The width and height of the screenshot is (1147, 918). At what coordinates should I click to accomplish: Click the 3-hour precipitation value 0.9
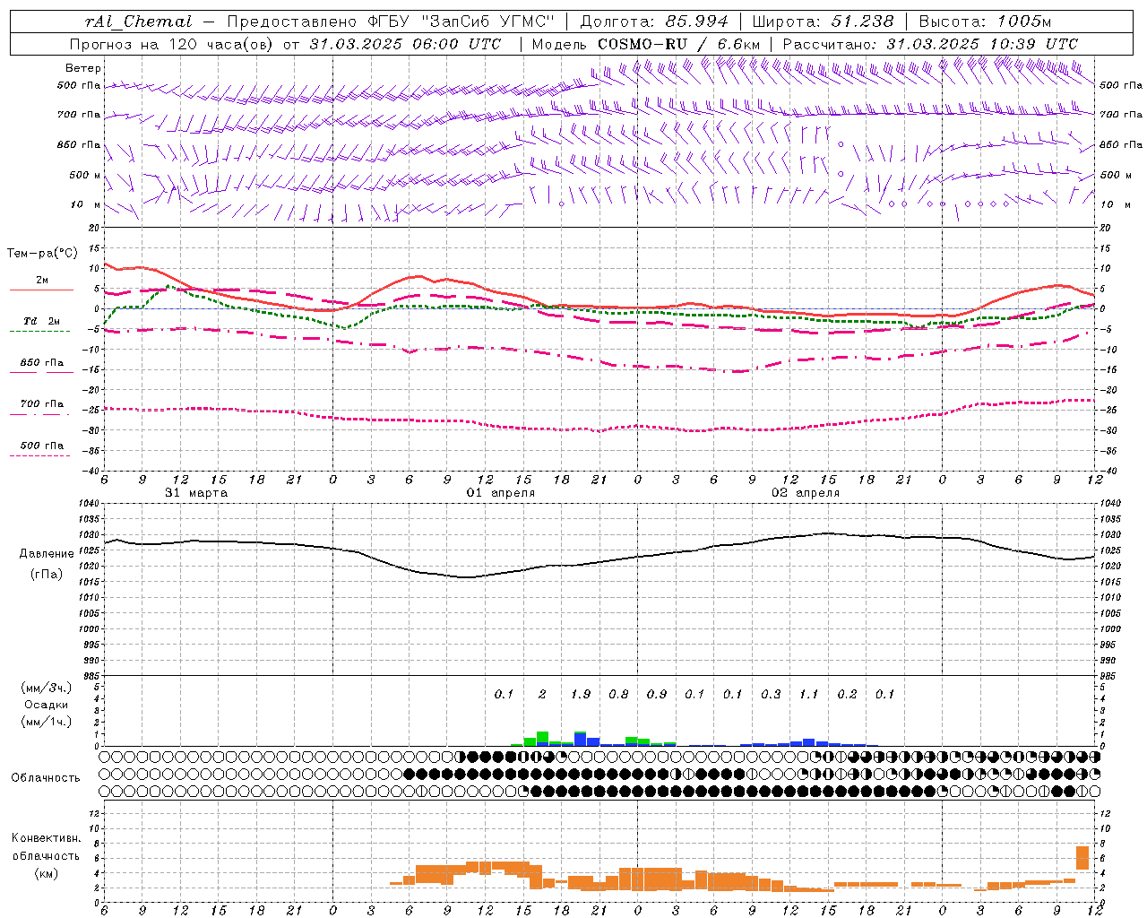point(657,694)
